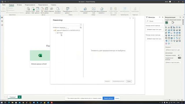Viewport: 185px width, 104px height.
Task: Toggle the keep all filters switch
Action: point(179,58)
